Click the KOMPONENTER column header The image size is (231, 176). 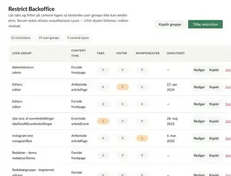click(x=147, y=53)
